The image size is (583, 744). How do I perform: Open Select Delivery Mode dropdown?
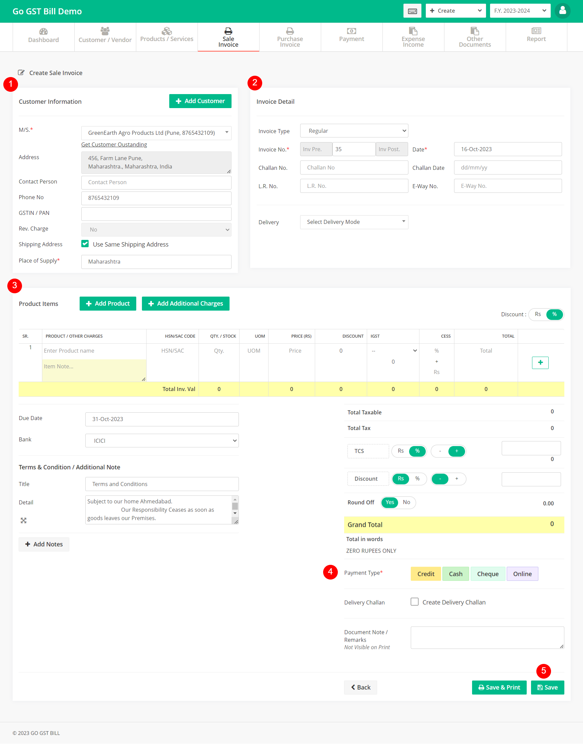[354, 222]
